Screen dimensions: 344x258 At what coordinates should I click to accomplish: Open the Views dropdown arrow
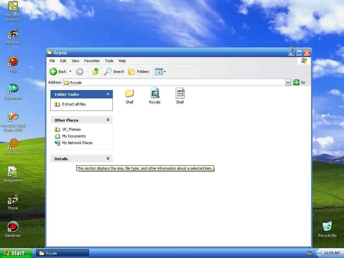(165, 72)
